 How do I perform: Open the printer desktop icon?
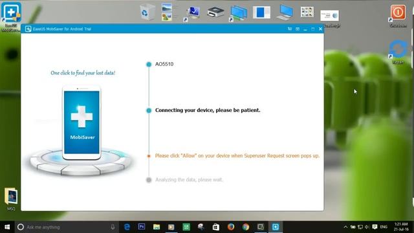[x=215, y=12]
